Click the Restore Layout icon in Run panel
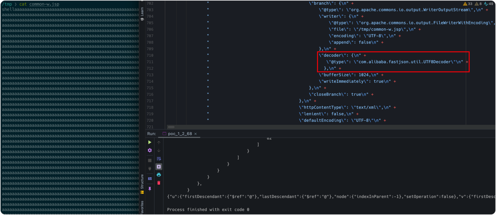Screen dimensions: 496x215 tap(150, 178)
